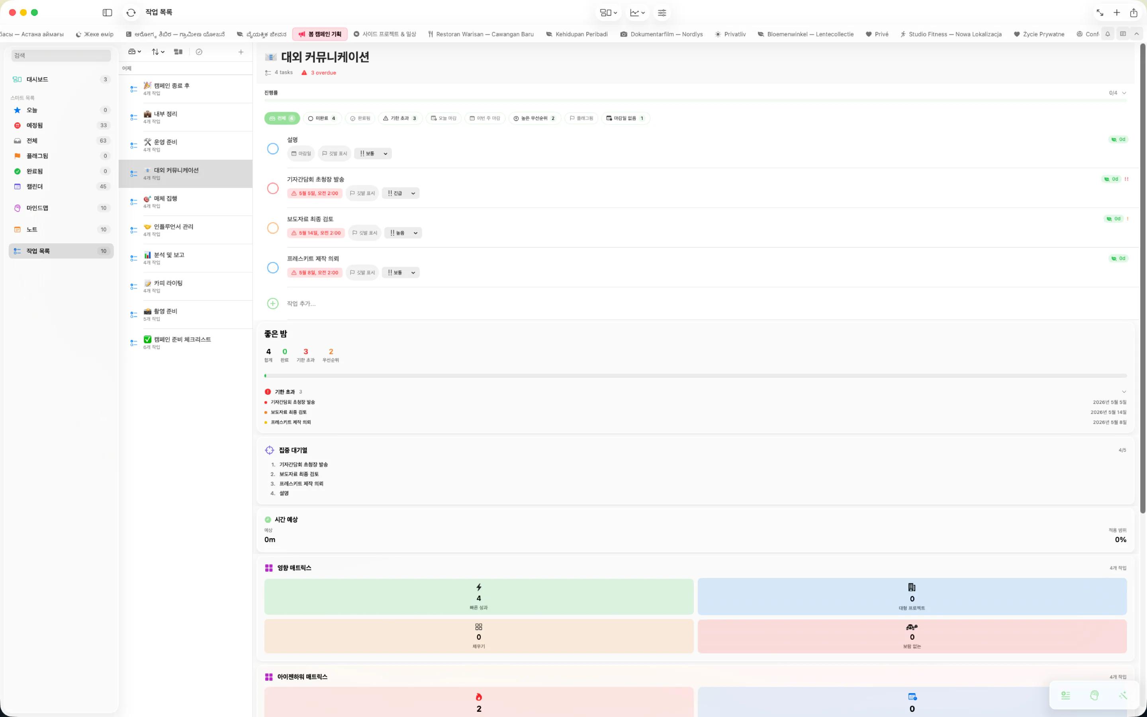Expand the 진행률 progress chevron
This screenshot has width=1147, height=717.
1124,93
